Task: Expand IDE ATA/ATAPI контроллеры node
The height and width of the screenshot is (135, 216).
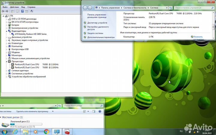Action: pyautogui.click(x=6, y=22)
